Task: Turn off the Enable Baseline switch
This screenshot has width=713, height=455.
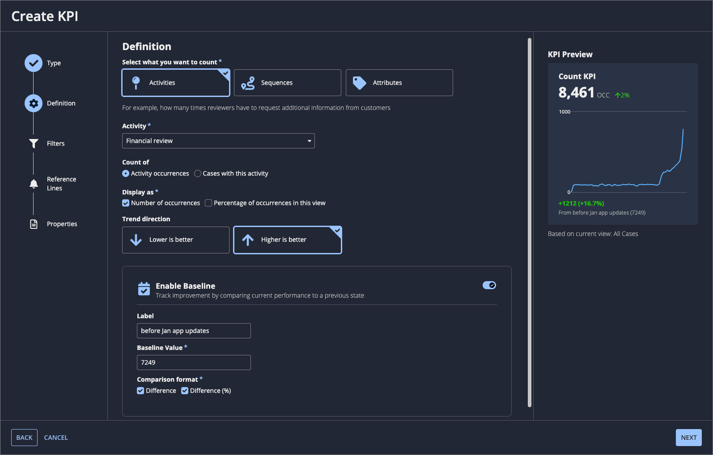Action: pos(489,285)
